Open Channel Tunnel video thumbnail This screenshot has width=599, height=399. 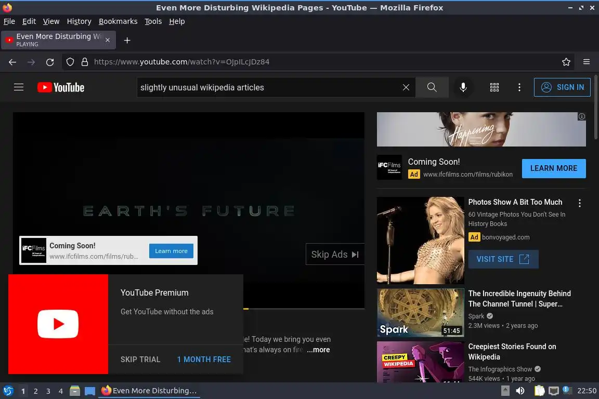point(420,313)
